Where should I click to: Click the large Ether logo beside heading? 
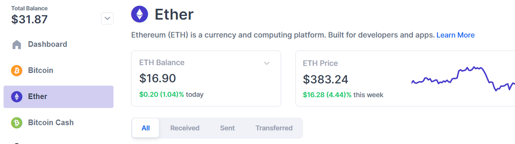[x=140, y=15]
